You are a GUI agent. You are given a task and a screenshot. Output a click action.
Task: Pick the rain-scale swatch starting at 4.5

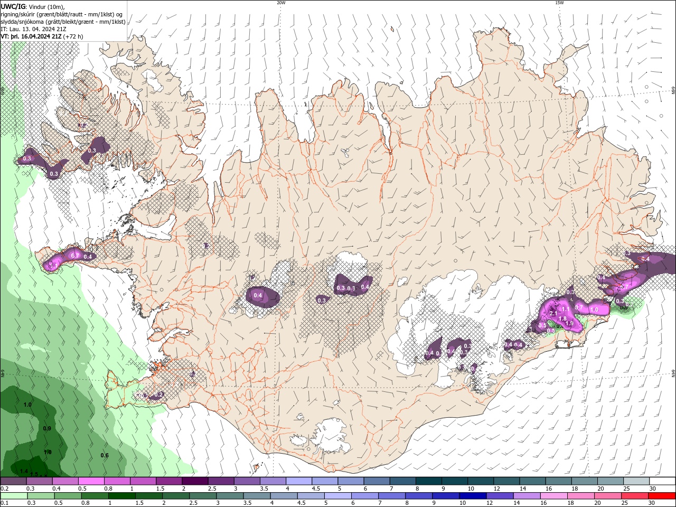310,496
